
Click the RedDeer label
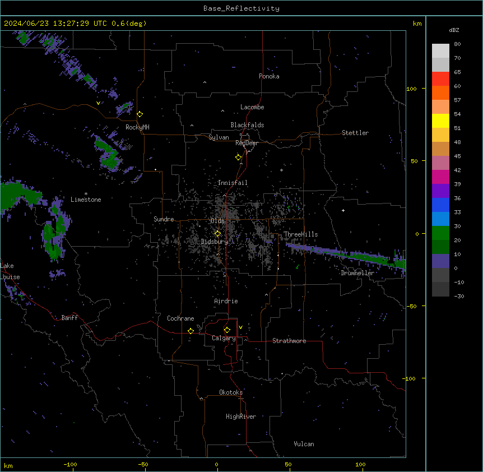247,143
